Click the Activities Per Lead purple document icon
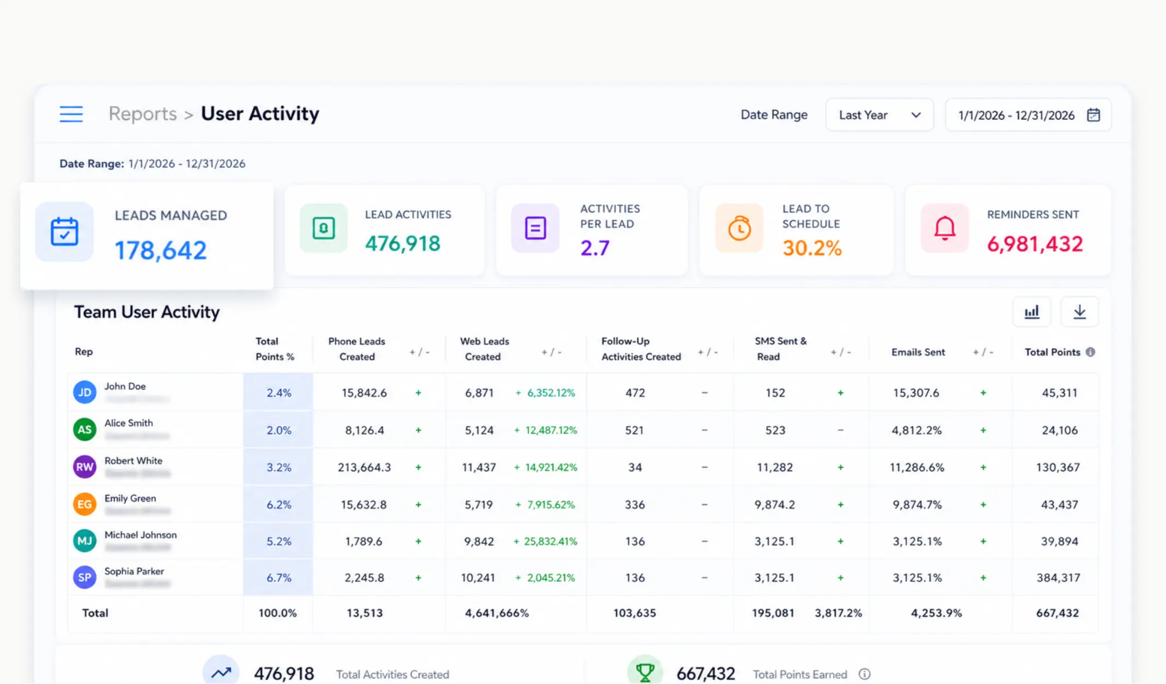Image resolution: width=1166 pixels, height=684 pixels. coord(535,228)
